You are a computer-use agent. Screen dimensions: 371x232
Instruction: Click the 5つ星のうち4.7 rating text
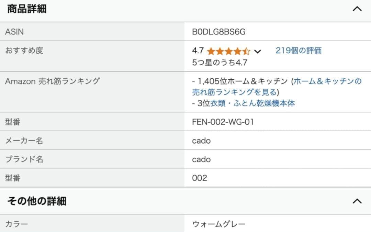point(220,63)
